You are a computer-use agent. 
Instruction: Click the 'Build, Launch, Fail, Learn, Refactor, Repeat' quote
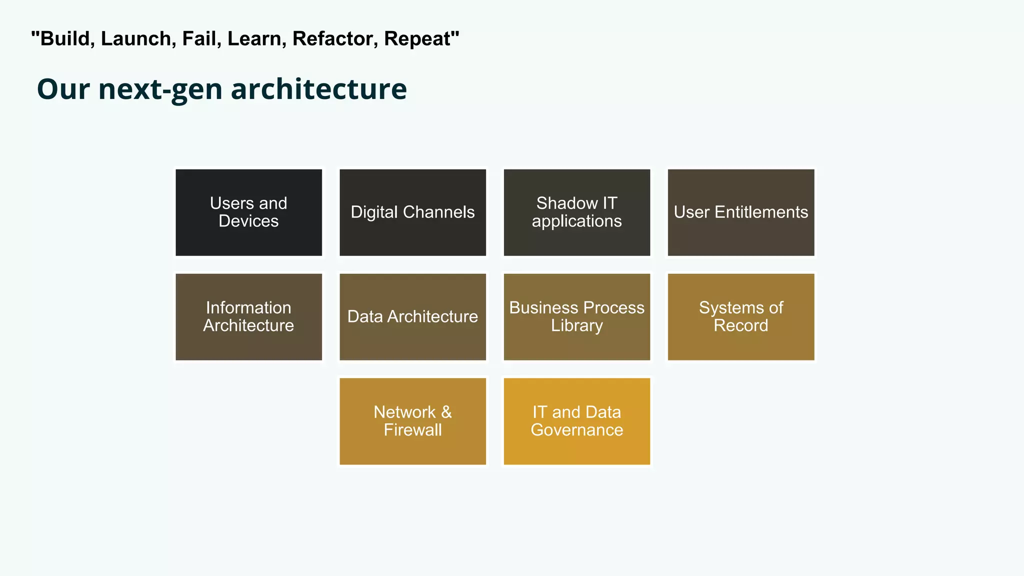(x=245, y=38)
